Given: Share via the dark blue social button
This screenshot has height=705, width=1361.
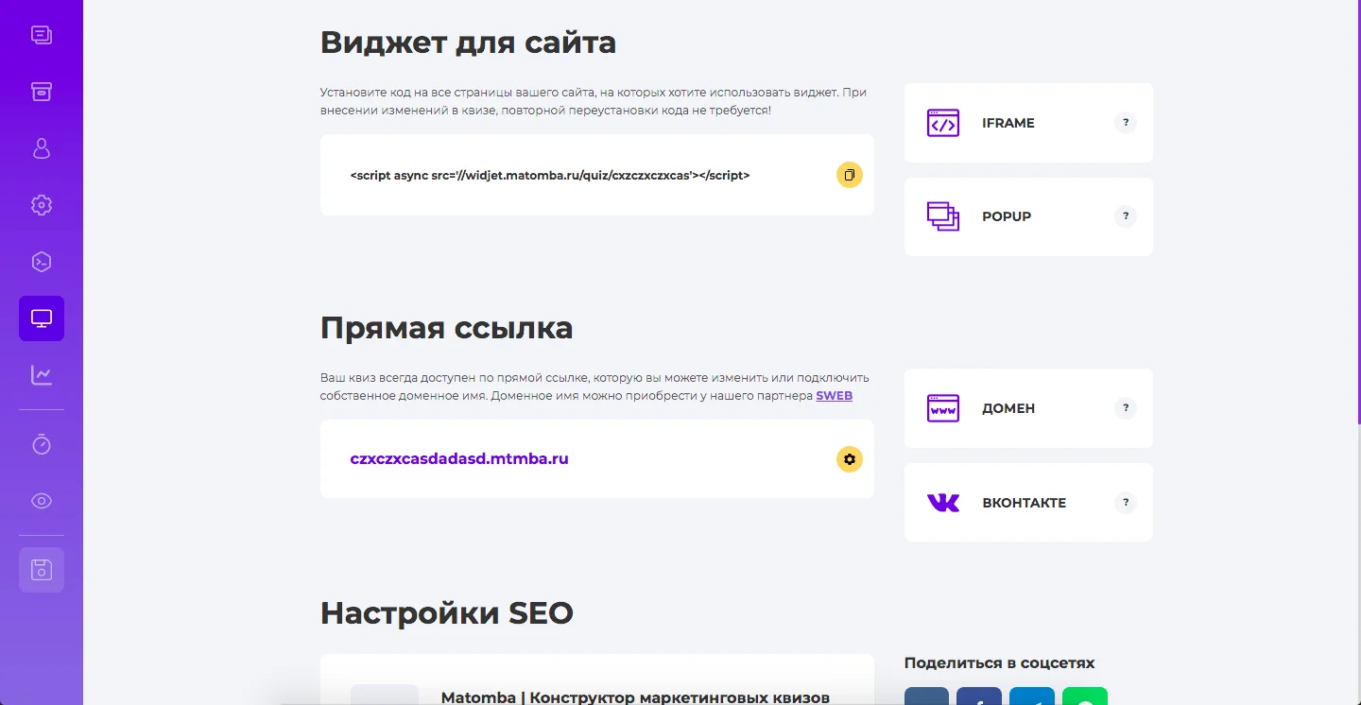Looking at the screenshot, I should [926, 696].
